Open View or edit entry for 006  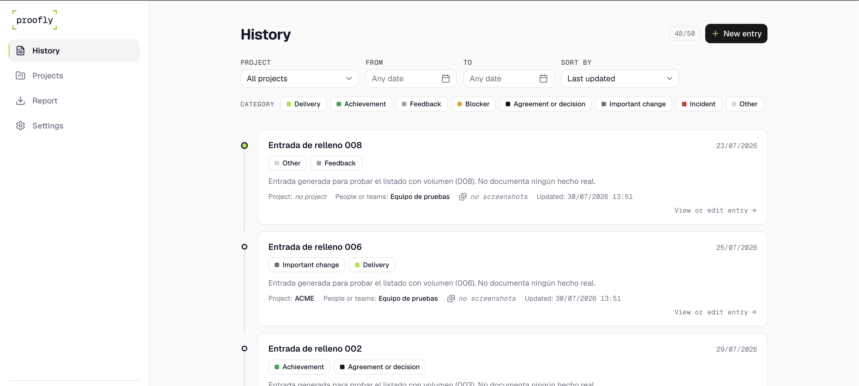(x=715, y=312)
